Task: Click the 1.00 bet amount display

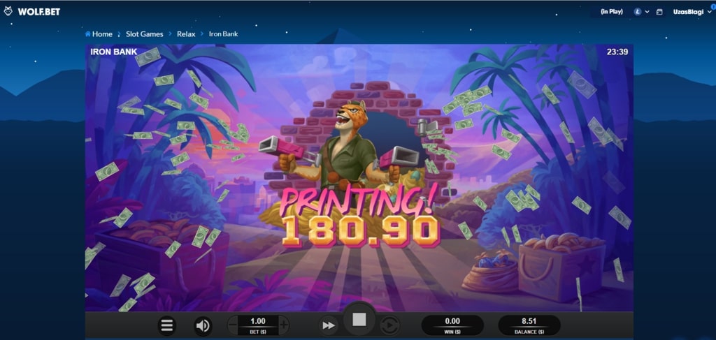Action: pos(258,325)
